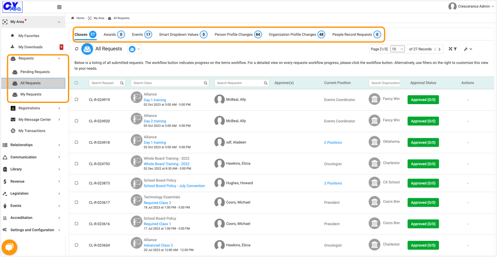Click Home icon in breadcrumb
This screenshot has height=257, width=497.
point(73,18)
